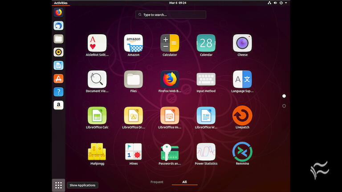The image size is (342, 192).
Task: Expand the system menu arrow
Action: (x=286, y=3)
